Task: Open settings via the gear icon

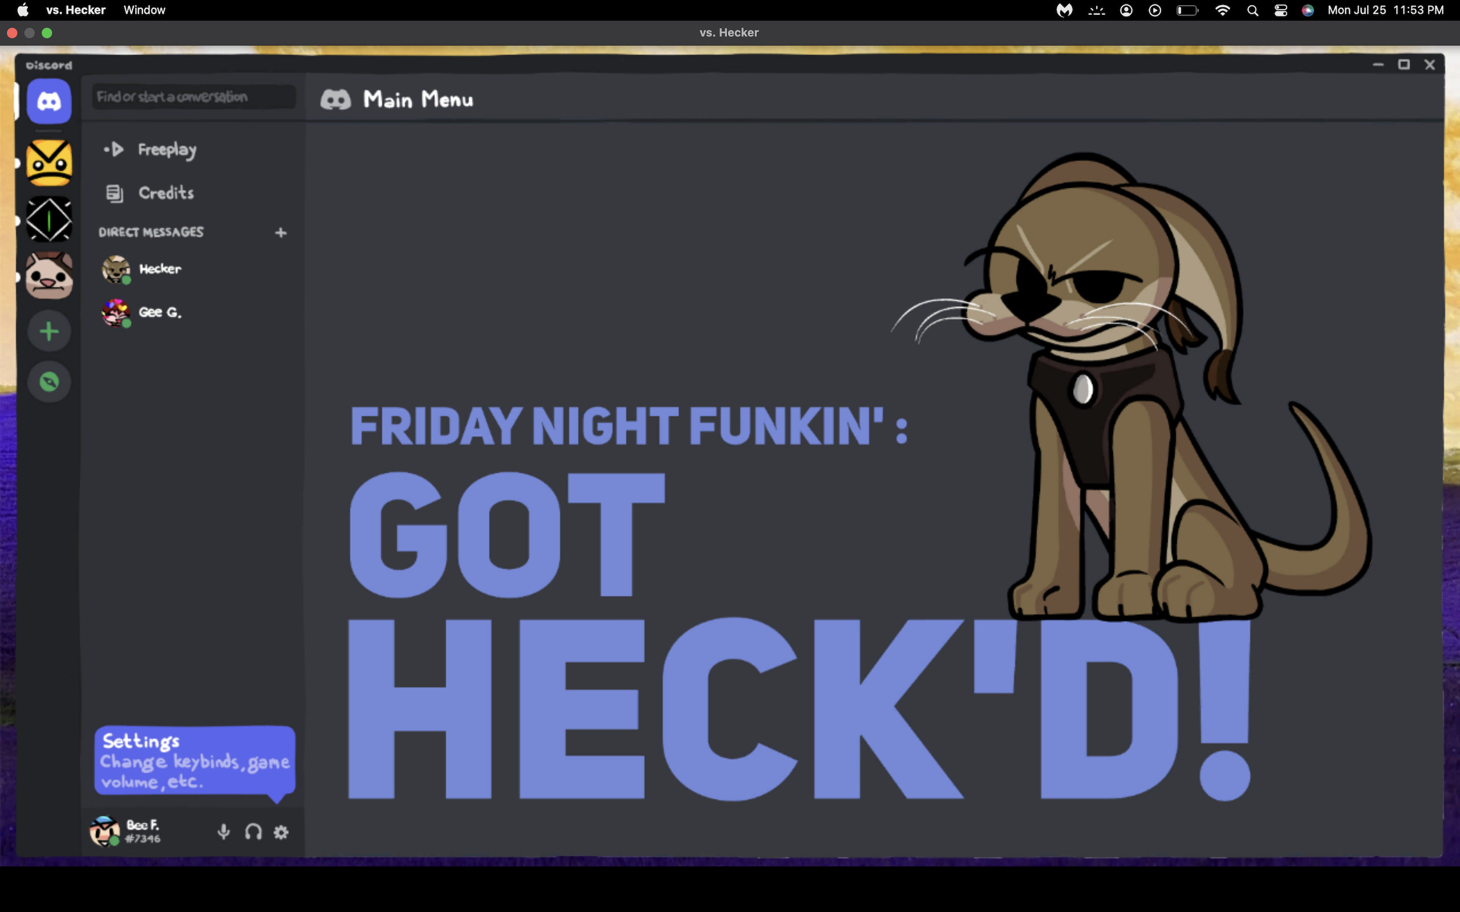Action: point(281,832)
